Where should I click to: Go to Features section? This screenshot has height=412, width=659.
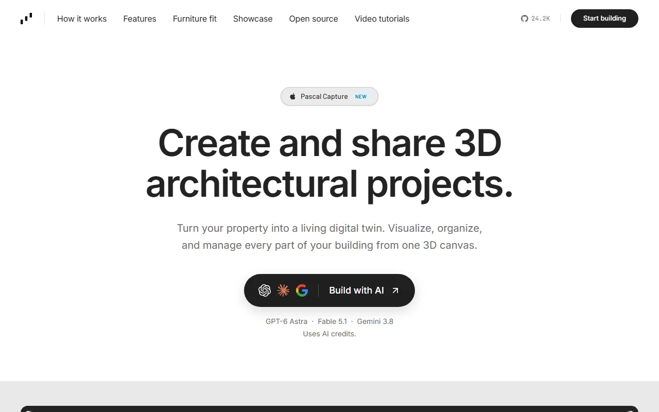(x=140, y=19)
